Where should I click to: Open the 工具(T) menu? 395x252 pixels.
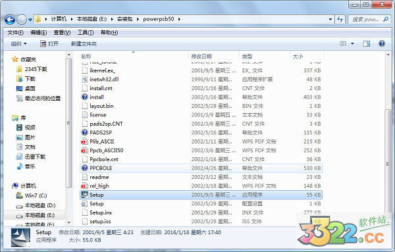tap(86, 32)
